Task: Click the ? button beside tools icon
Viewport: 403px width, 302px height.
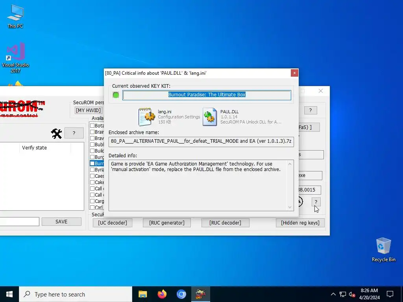Action: tap(74, 133)
